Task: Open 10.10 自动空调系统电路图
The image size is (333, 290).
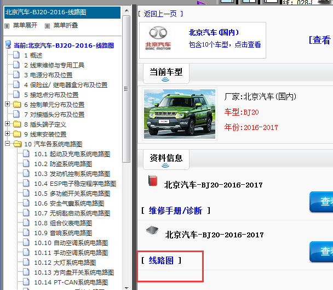Action: [71, 243]
